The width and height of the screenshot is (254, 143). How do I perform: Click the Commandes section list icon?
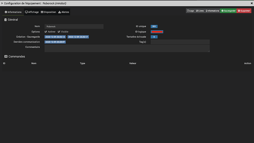pos(6,56)
